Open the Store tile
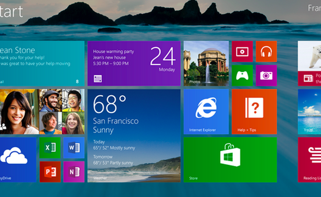 (230, 160)
